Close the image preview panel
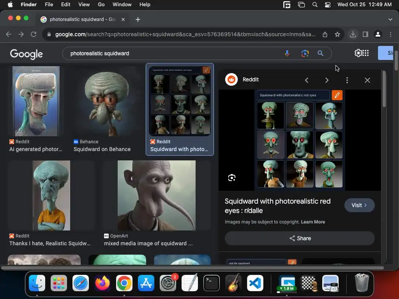399x299 pixels. [367, 80]
